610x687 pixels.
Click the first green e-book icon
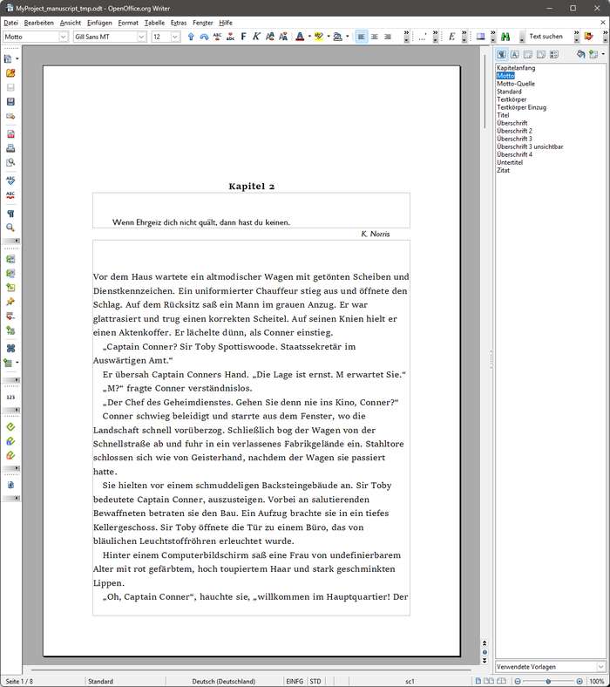pos(10,426)
